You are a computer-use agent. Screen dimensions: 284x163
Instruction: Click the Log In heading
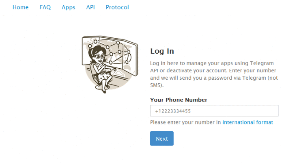(162, 51)
